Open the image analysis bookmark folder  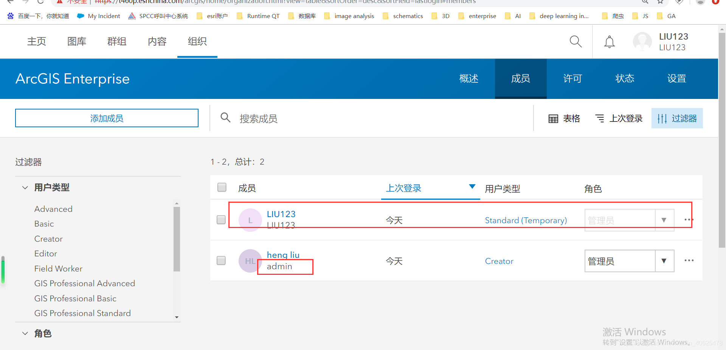349,16
